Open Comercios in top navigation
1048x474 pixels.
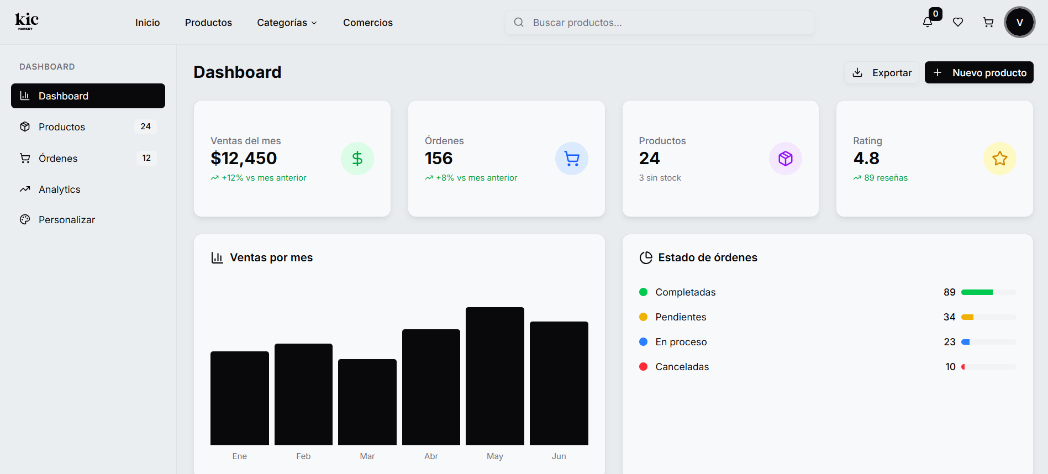368,23
